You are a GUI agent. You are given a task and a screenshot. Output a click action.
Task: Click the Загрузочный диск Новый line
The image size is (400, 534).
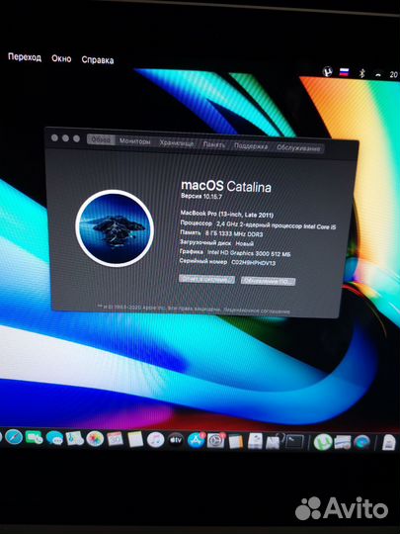(216, 243)
